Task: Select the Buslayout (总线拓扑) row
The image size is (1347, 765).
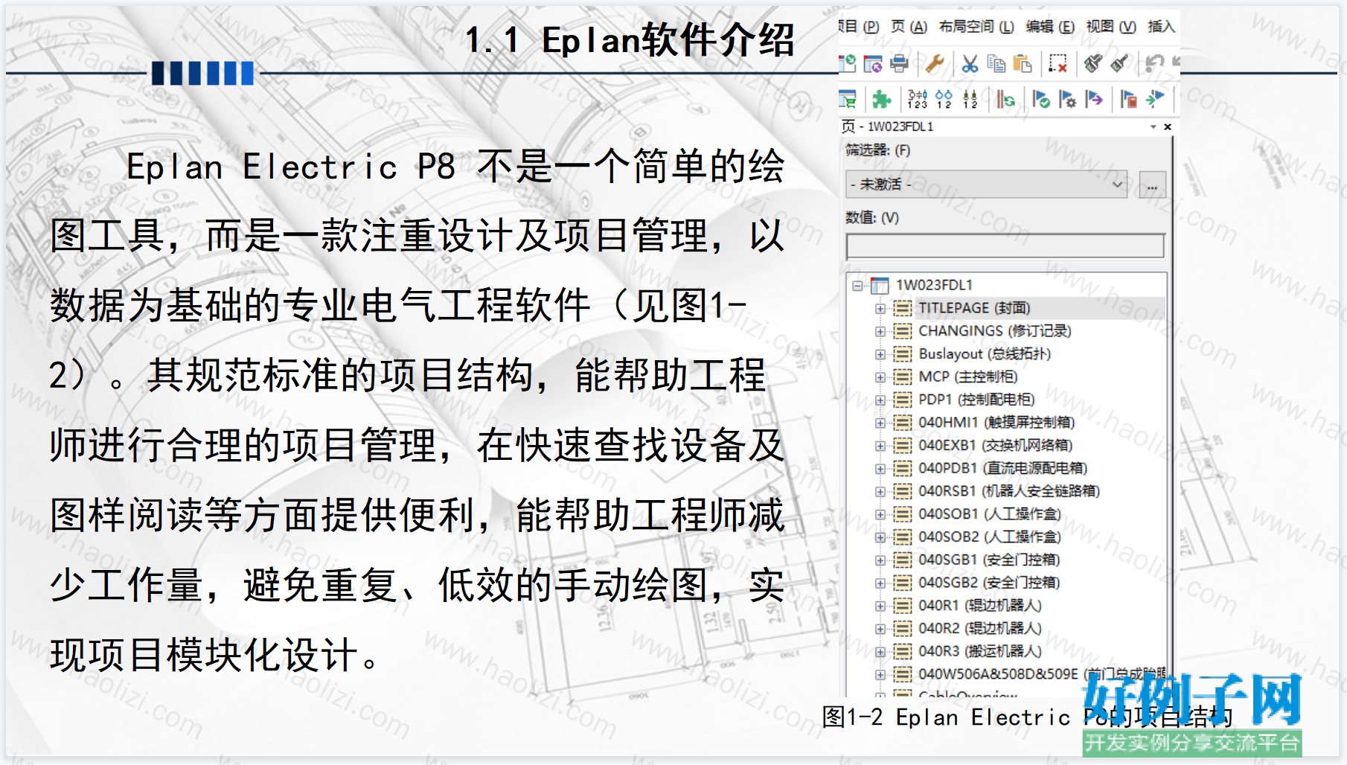Action: (985, 354)
